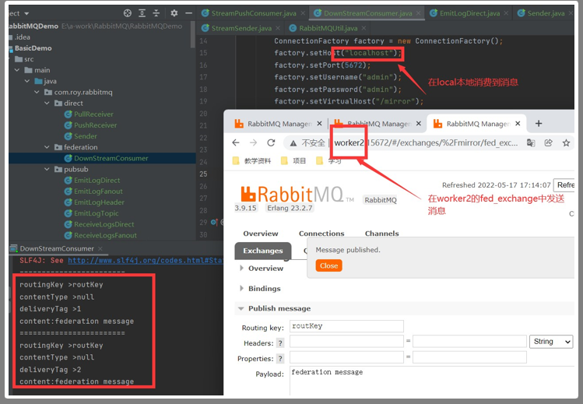
Task: Close the DownStreamConsumer run tab
Action: (x=100, y=248)
